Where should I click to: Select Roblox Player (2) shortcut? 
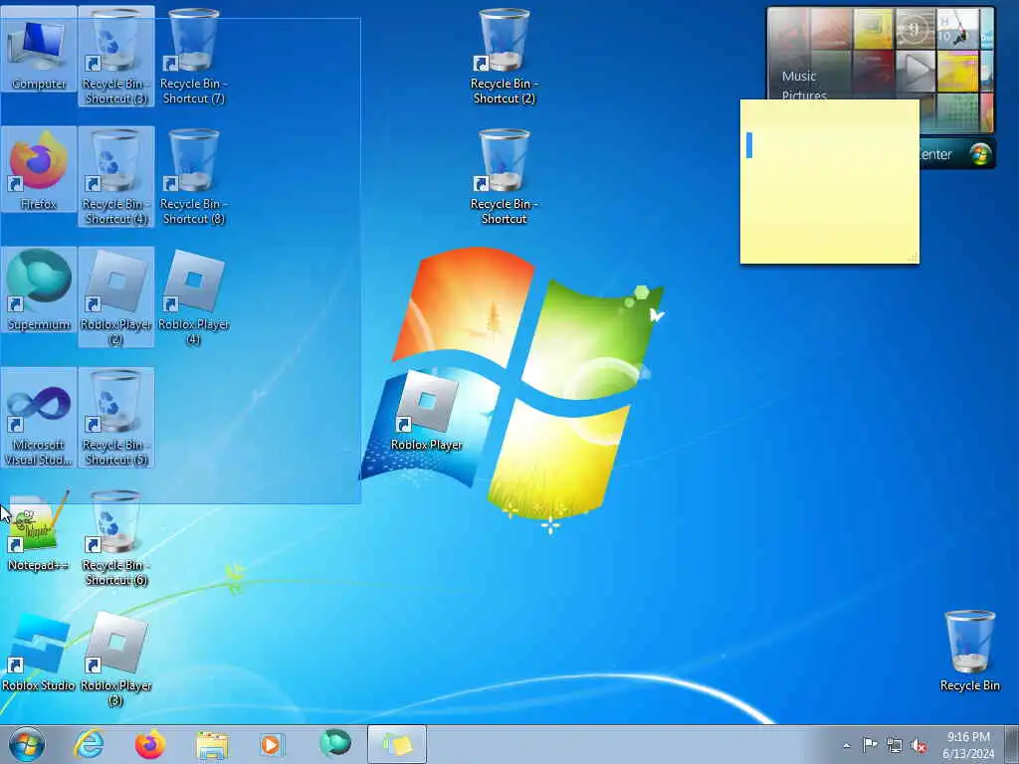click(115, 296)
